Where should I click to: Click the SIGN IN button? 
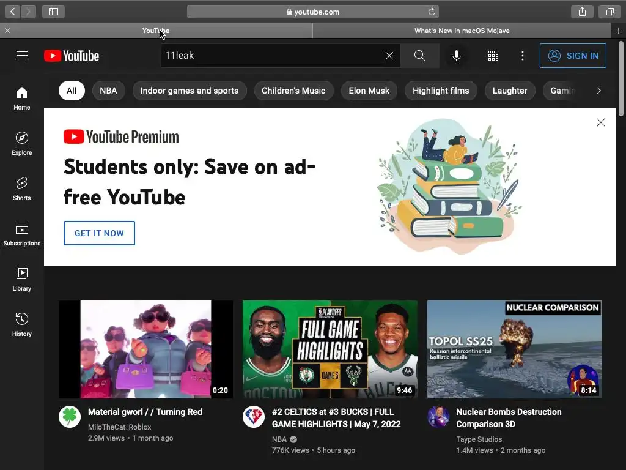[x=573, y=56]
